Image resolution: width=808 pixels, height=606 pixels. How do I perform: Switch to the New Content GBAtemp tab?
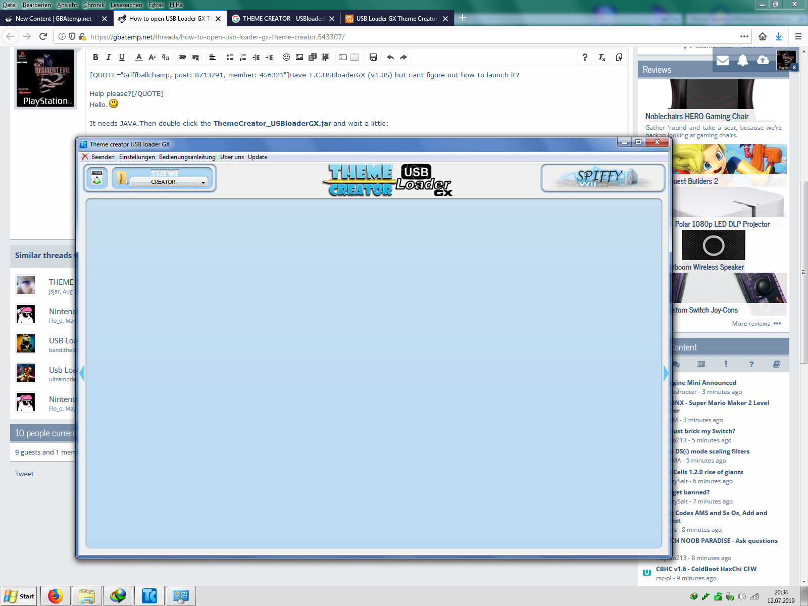(x=56, y=19)
